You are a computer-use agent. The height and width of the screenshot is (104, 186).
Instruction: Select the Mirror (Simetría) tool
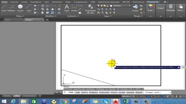coord(47,9)
